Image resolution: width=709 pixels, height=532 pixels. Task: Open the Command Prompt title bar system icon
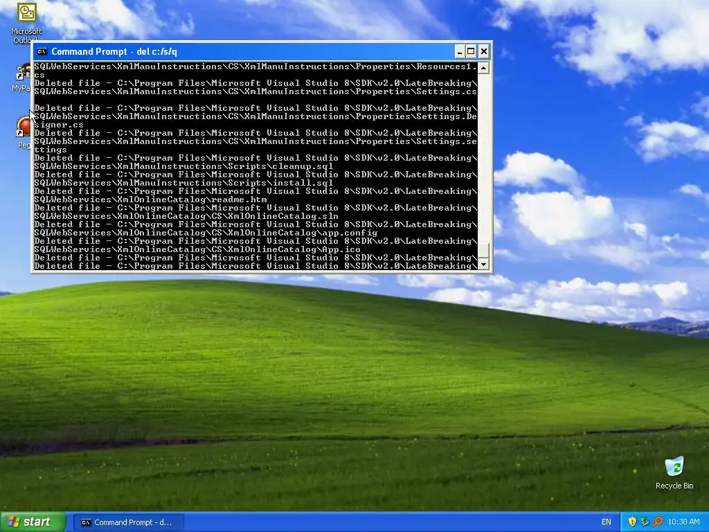tap(42, 51)
